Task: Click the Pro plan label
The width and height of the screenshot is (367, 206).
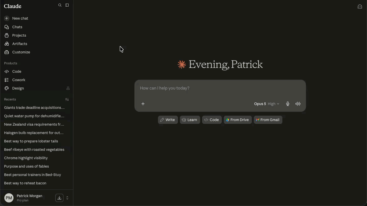Action: pos(23,200)
